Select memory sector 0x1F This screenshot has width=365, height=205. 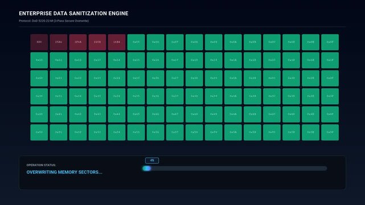click(330, 60)
